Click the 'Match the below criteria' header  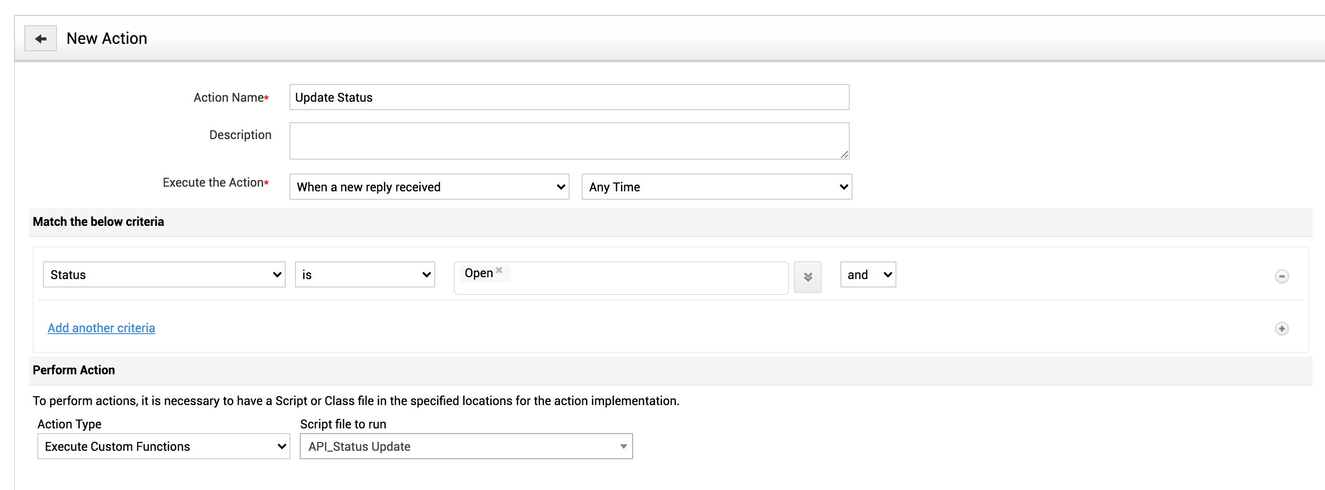point(98,222)
